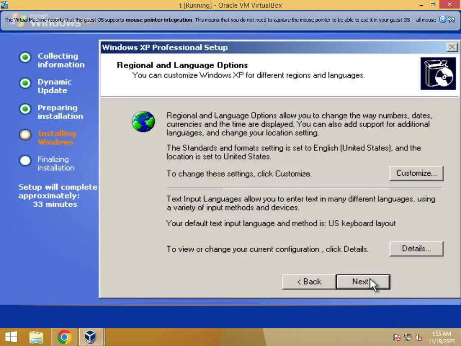Screen dimensions: 461x346
Task: Open the Windows Start button
Action: point(11,337)
